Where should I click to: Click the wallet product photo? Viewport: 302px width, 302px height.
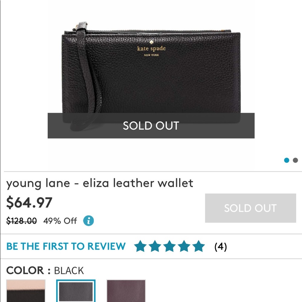[151, 69]
